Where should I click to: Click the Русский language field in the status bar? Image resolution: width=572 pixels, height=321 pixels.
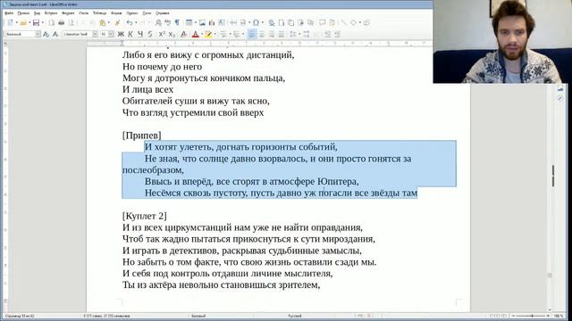tap(295, 316)
